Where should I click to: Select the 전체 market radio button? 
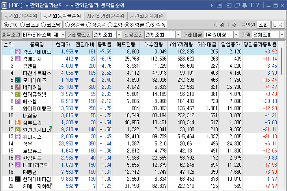(6, 25)
